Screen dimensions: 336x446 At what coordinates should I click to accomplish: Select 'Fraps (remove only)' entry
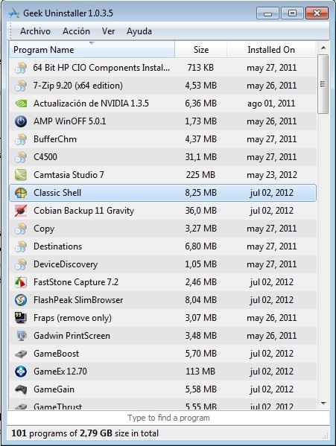point(72,318)
